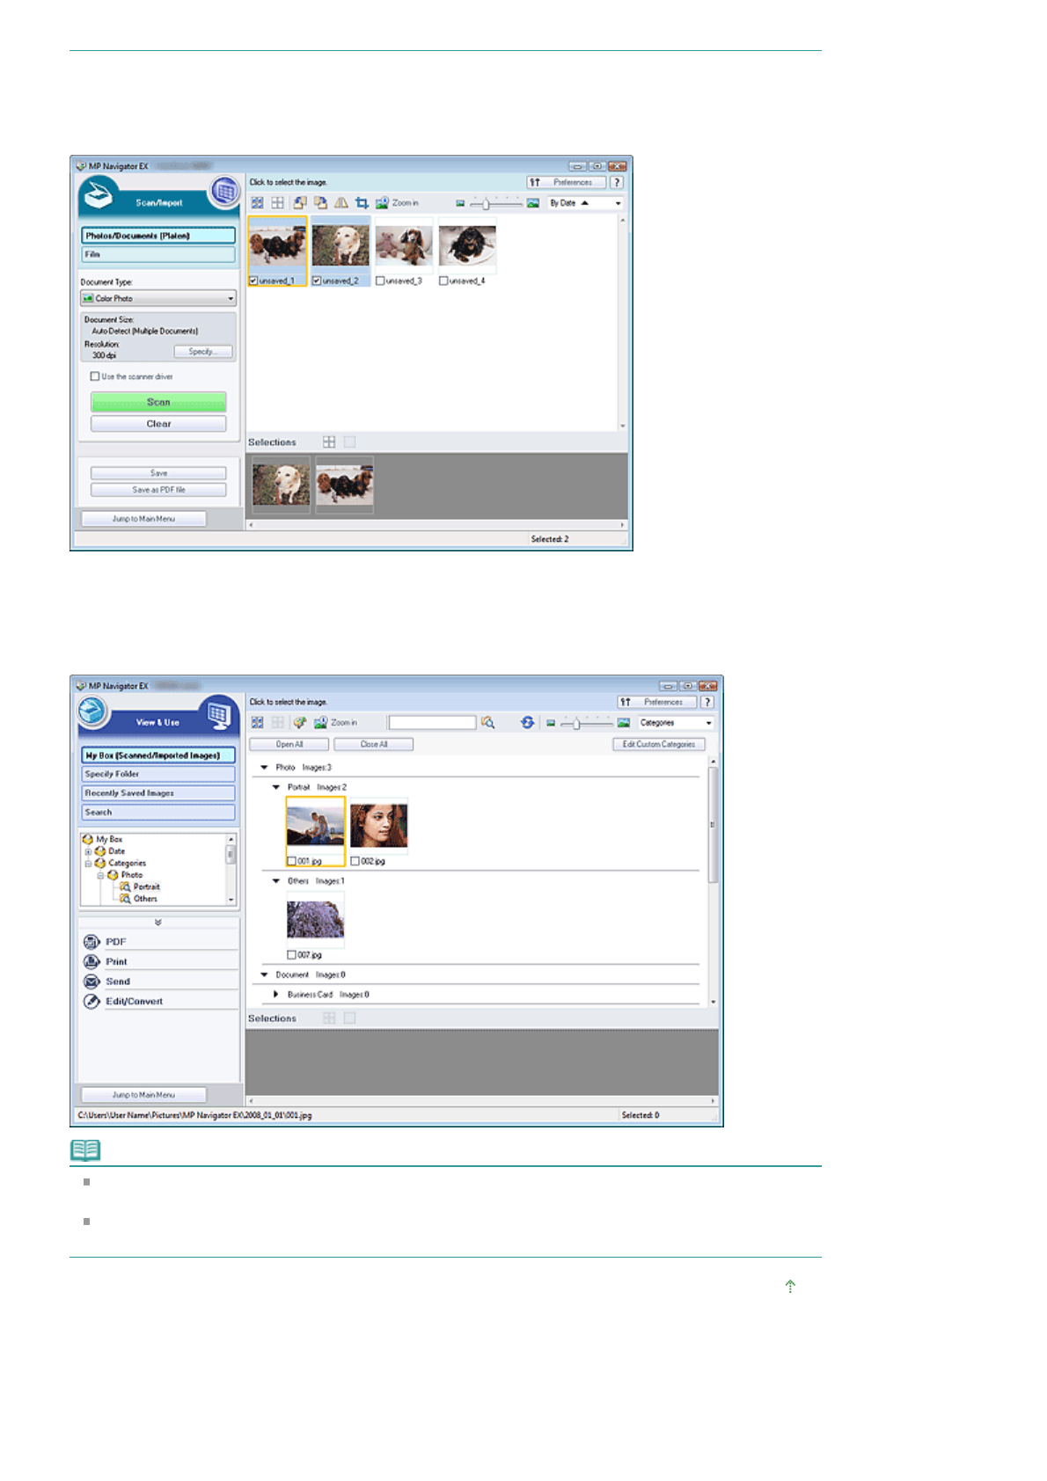Click the refresh icon in View & Use toolbar

coord(527,723)
